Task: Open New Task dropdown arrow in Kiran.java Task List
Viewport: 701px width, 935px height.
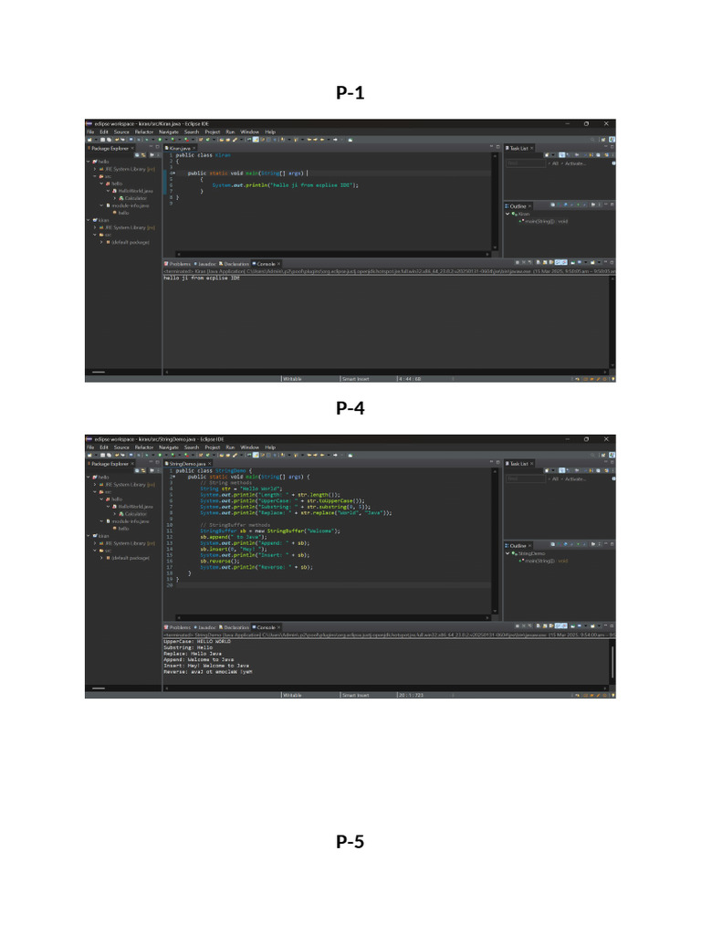Action: [x=553, y=155]
